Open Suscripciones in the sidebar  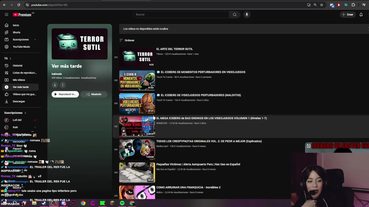pyautogui.click(x=20, y=40)
